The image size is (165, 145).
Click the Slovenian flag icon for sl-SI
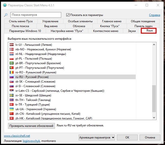click(x=12, y=86)
